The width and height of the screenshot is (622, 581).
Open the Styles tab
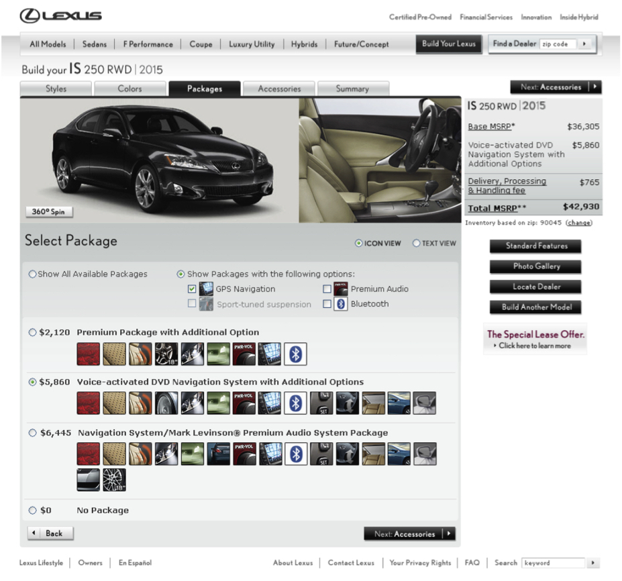(56, 89)
